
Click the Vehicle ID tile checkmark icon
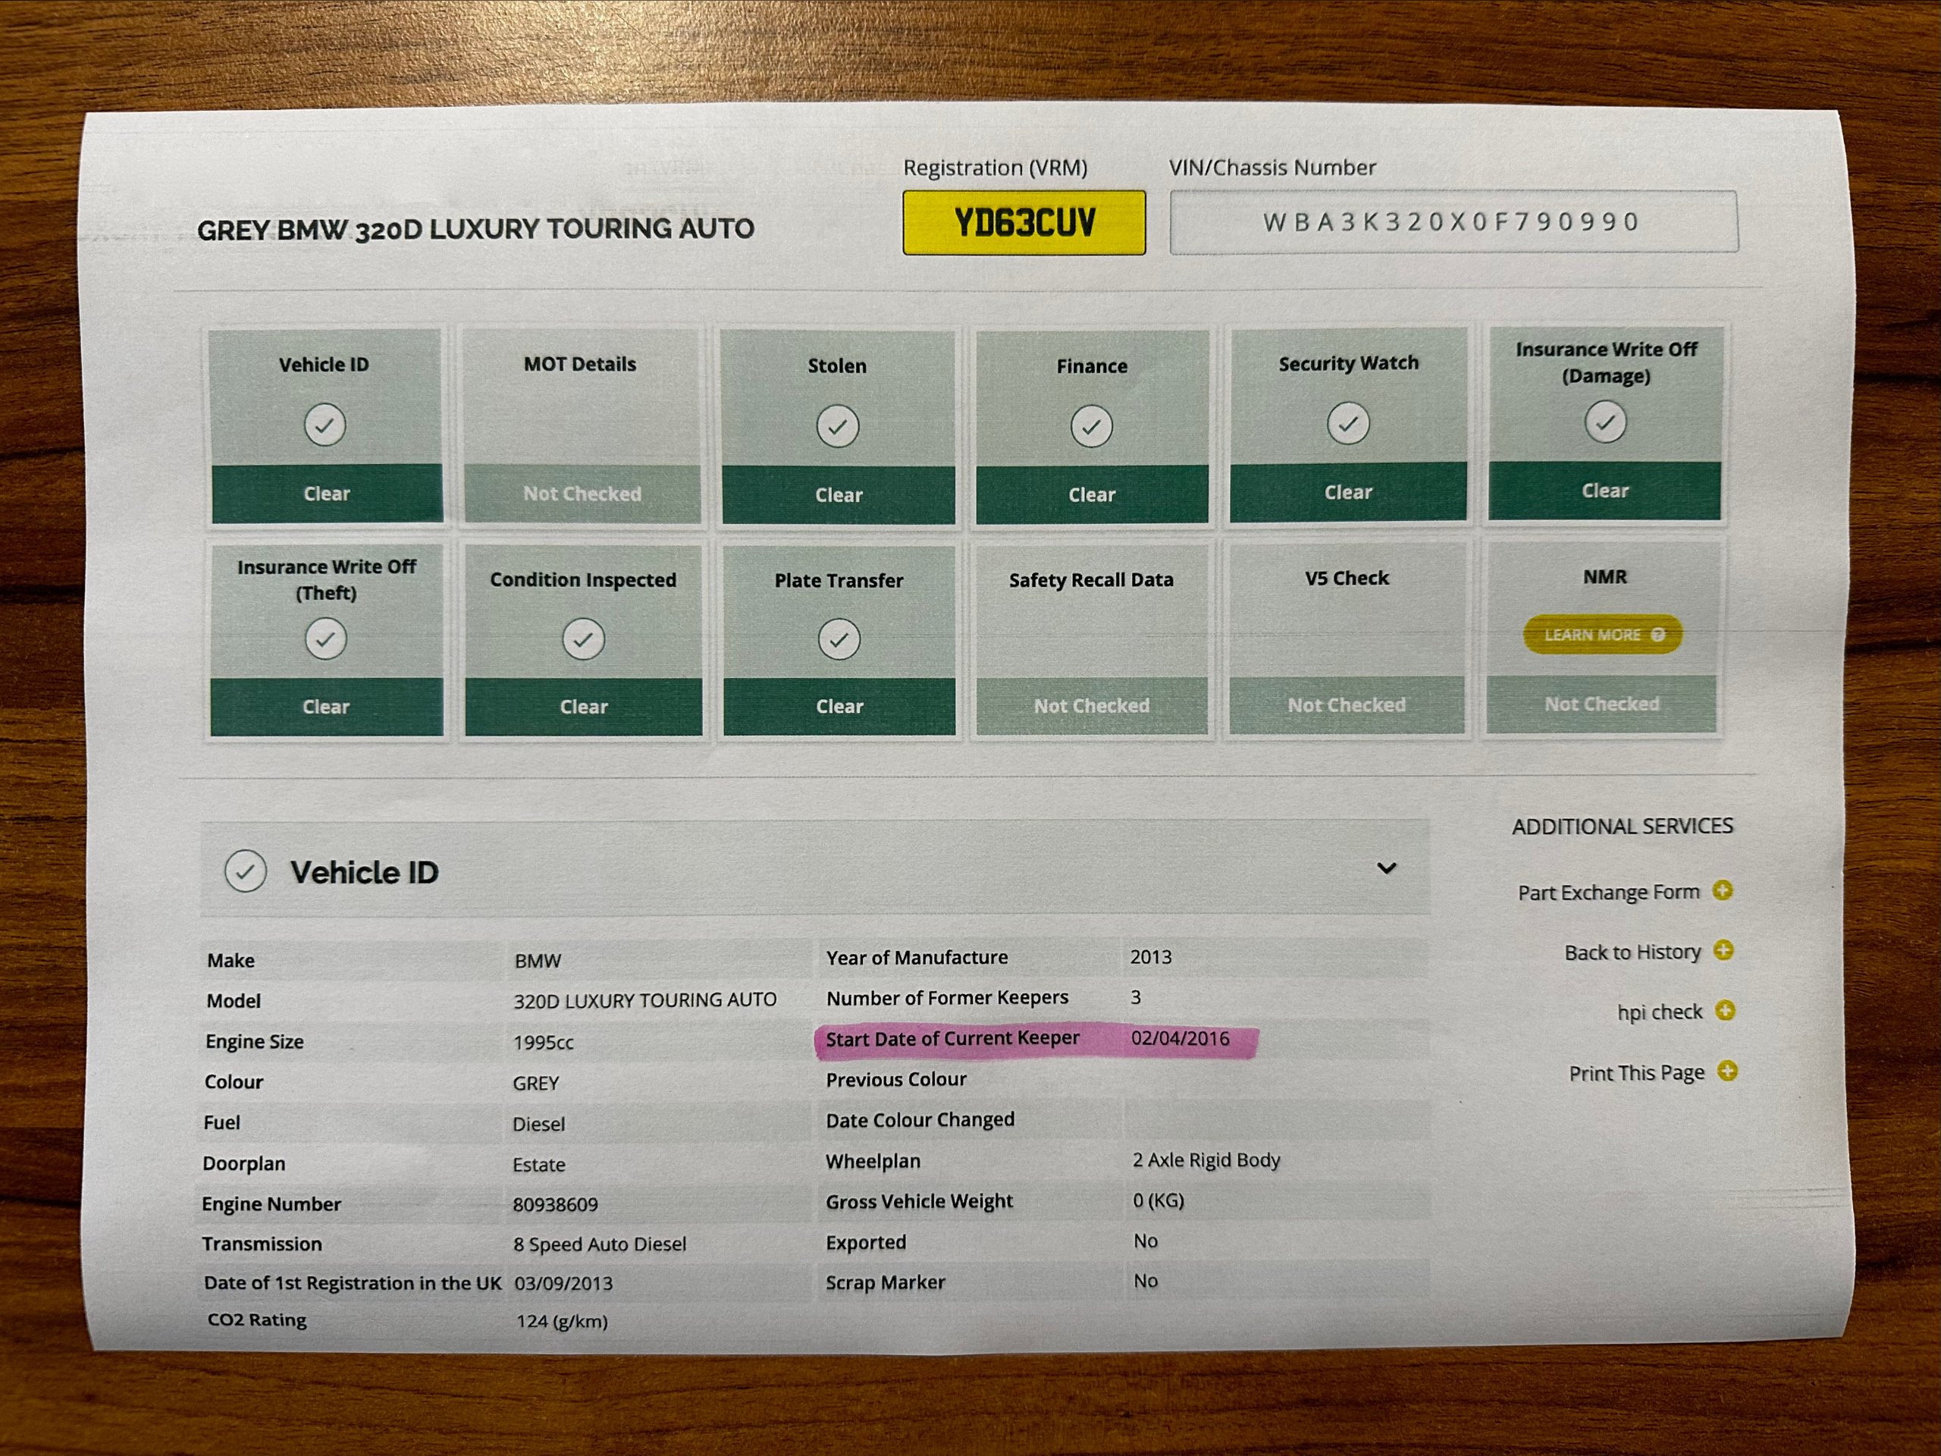tap(325, 425)
